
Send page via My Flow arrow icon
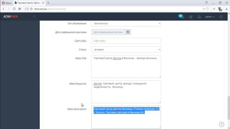click(204, 9)
